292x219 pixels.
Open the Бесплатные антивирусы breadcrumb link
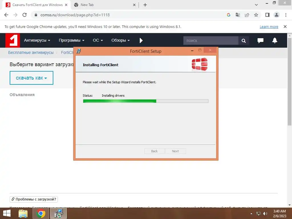[31, 52]
